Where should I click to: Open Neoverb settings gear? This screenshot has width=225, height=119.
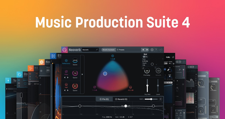point(152,50)
